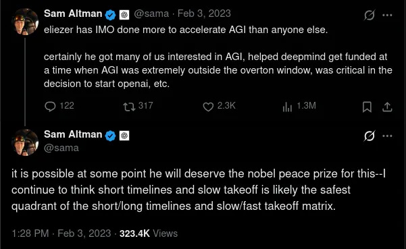
Task: Click the retweet icon showing 317
Action: [129, 107]
